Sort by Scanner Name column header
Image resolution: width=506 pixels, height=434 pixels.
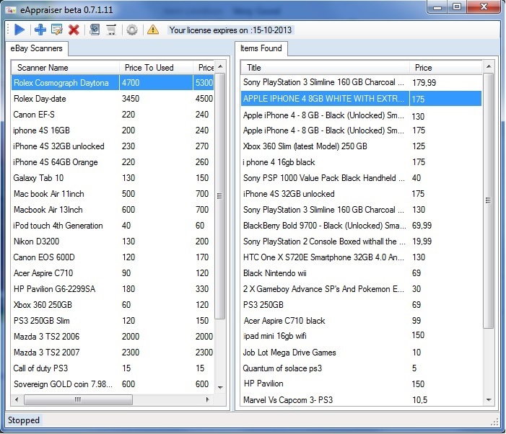(x=65, y=68)
